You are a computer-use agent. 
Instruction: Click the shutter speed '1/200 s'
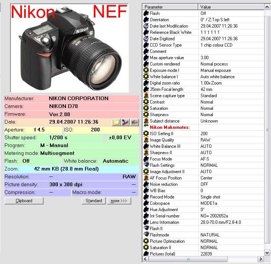tap(58, 138)
